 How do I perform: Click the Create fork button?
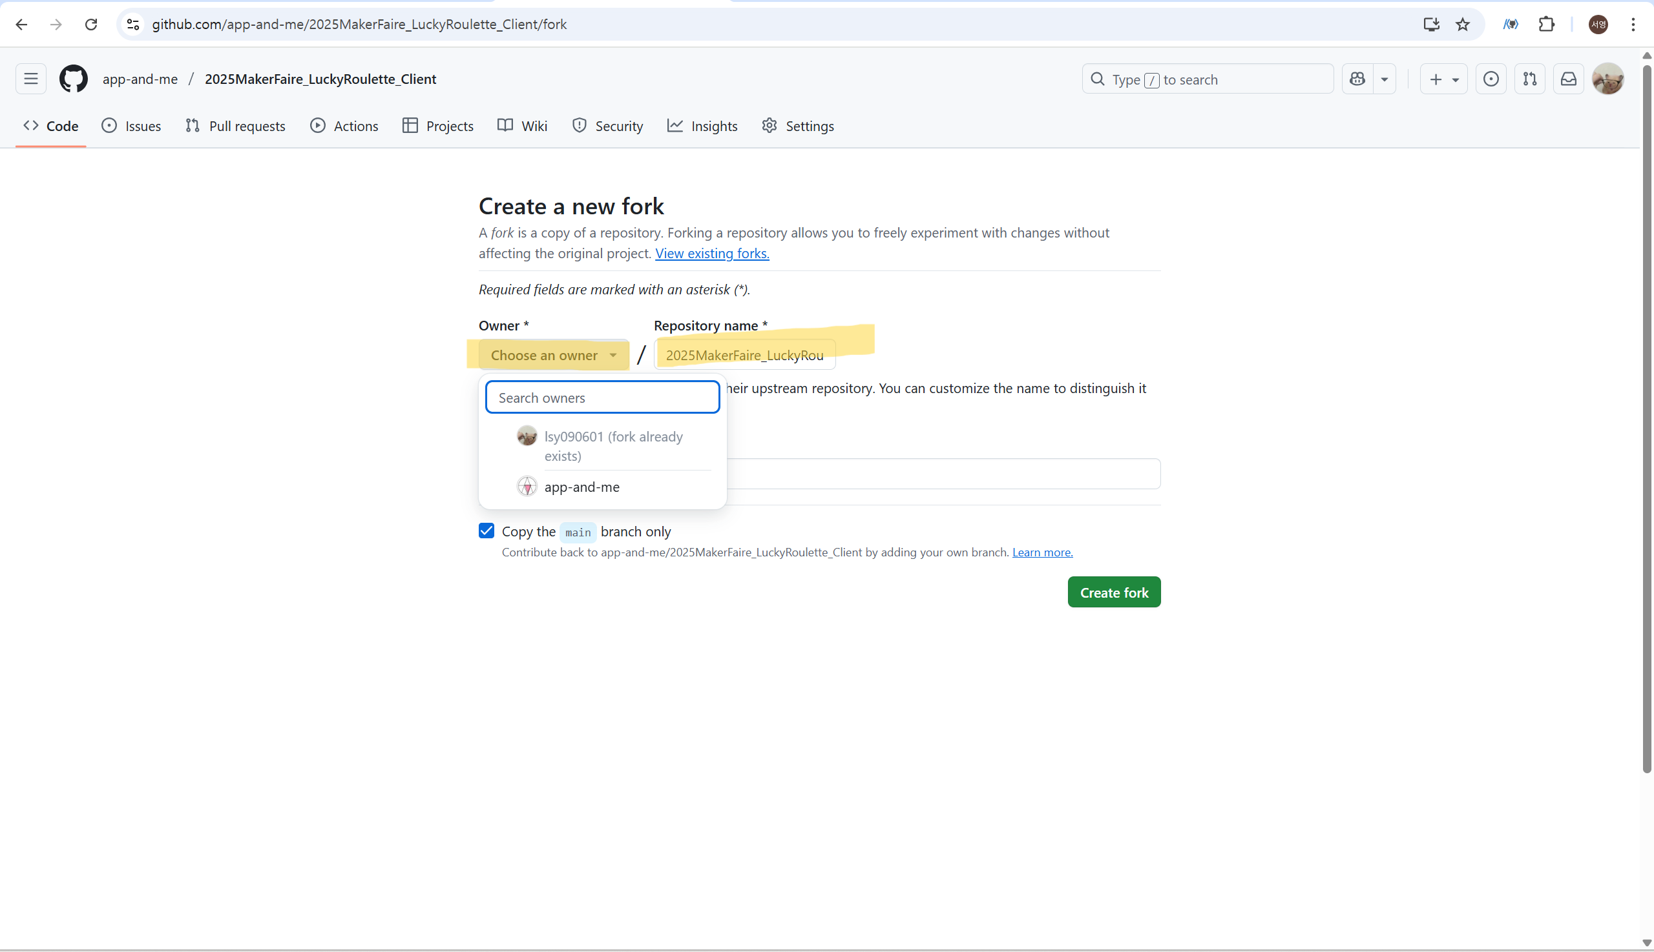[1113, 592]
